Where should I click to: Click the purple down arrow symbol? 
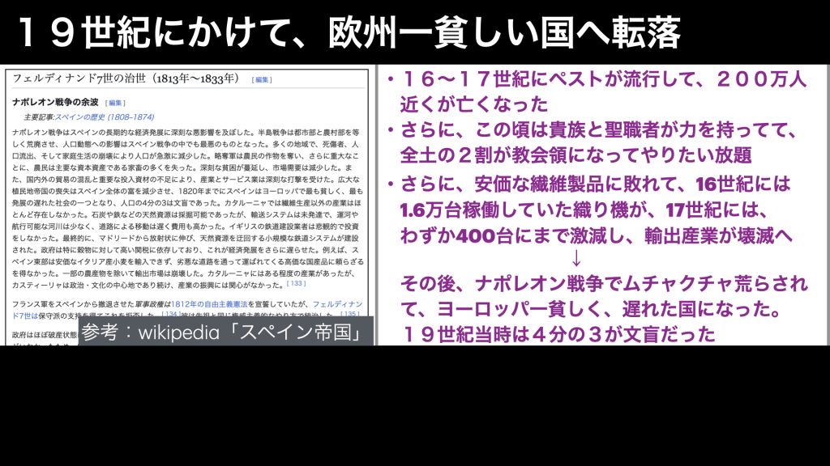tap(577, 259)
